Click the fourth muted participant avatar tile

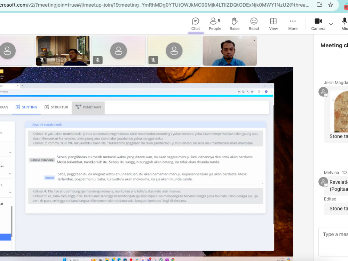174,51
